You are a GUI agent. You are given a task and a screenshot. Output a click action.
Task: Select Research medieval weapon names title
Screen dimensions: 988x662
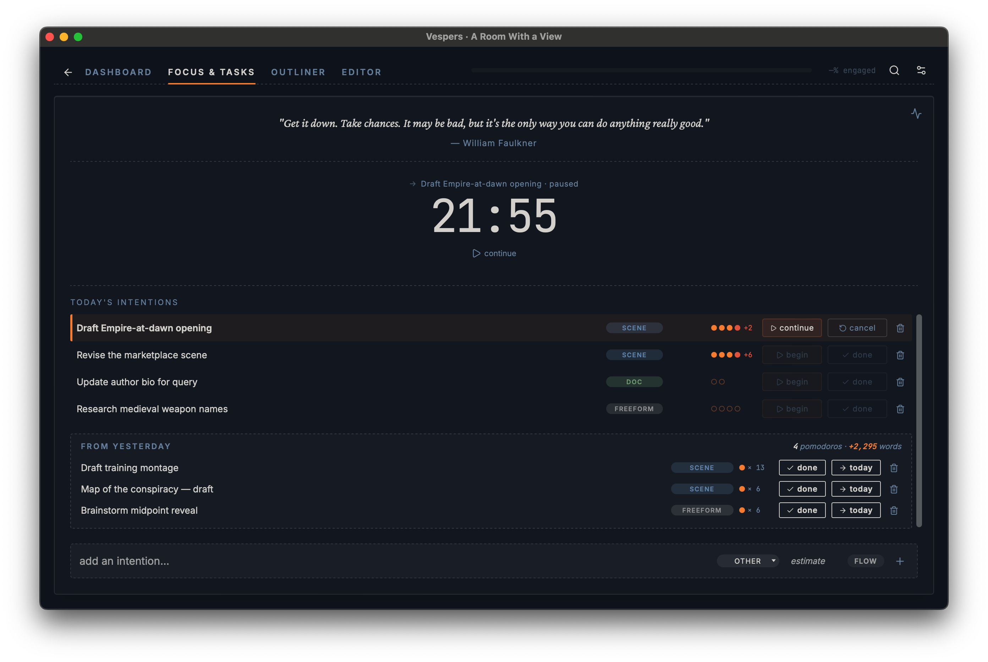click(x=152, y=409)
